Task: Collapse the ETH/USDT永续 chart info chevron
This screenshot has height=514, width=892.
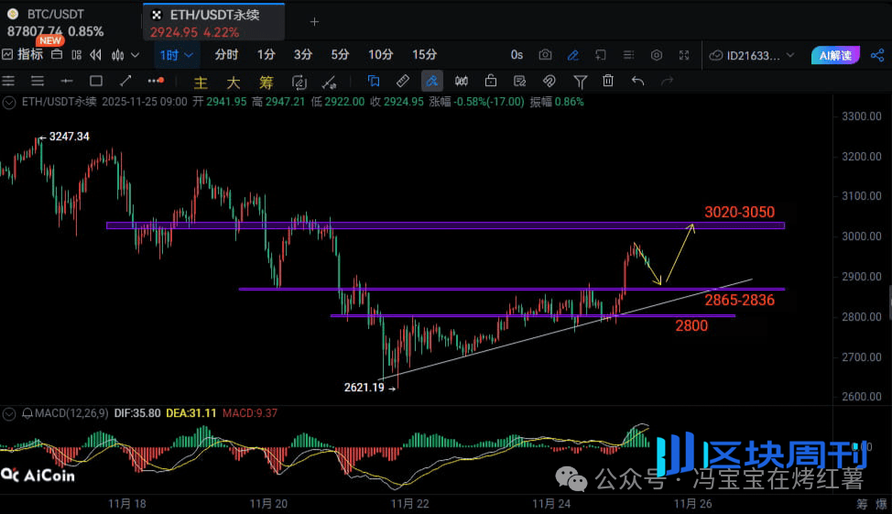Action: click(x=10, y=102)
